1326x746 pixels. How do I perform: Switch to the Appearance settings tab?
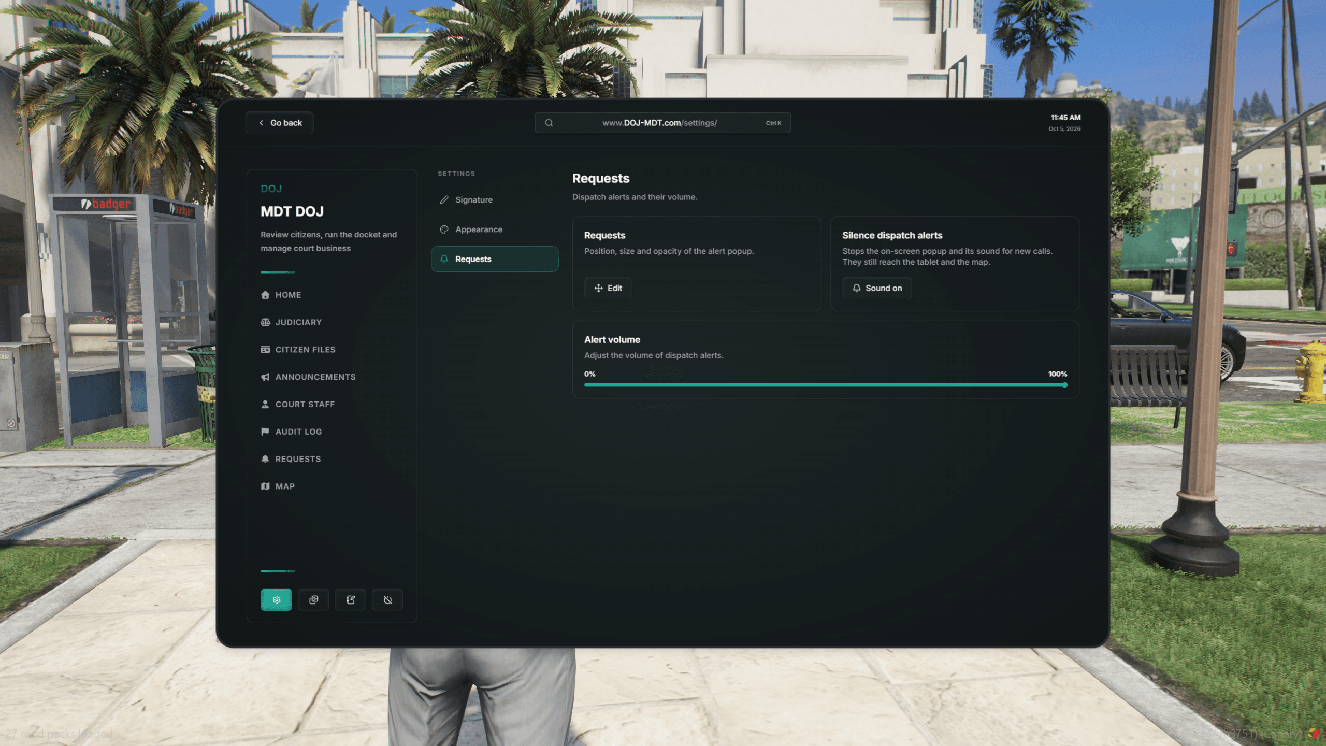495,229
